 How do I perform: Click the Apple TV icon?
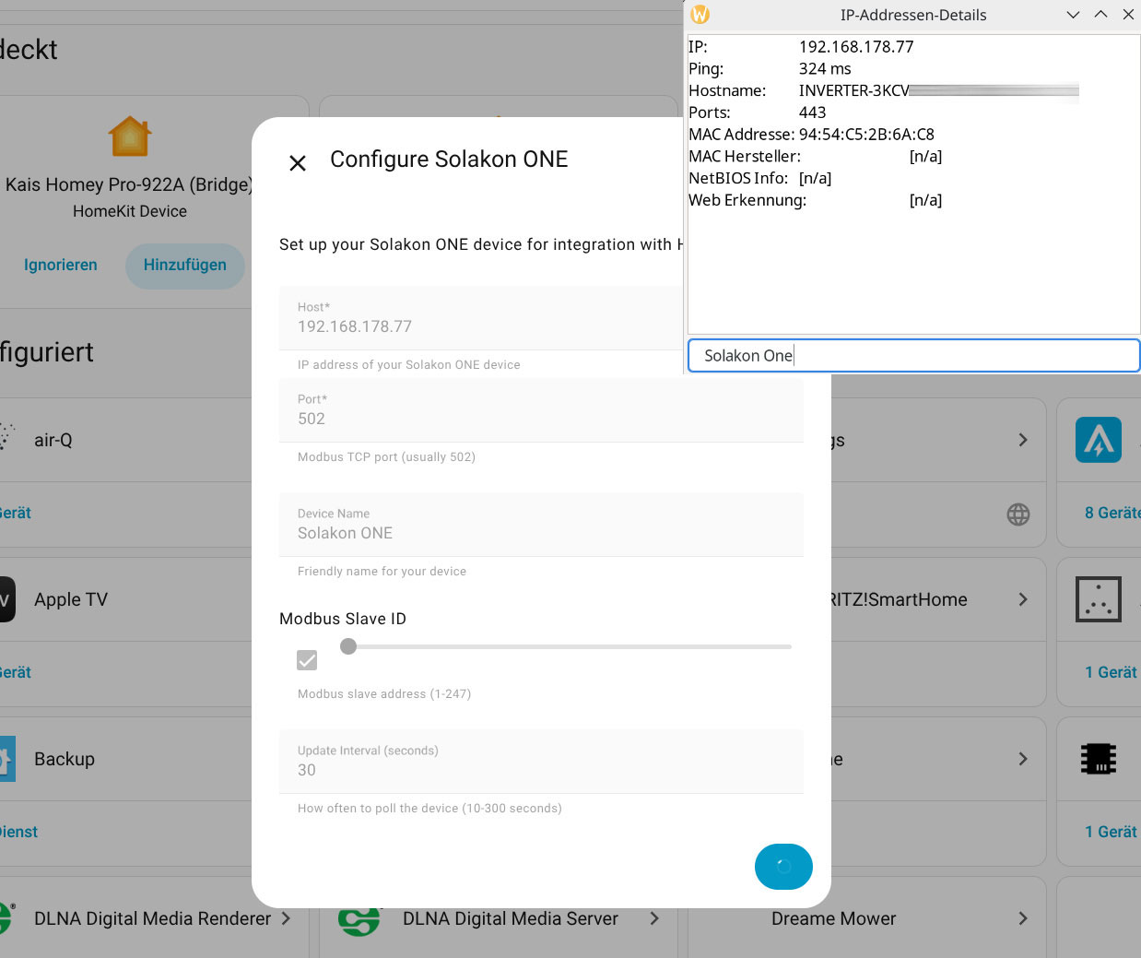pos(7,599)
